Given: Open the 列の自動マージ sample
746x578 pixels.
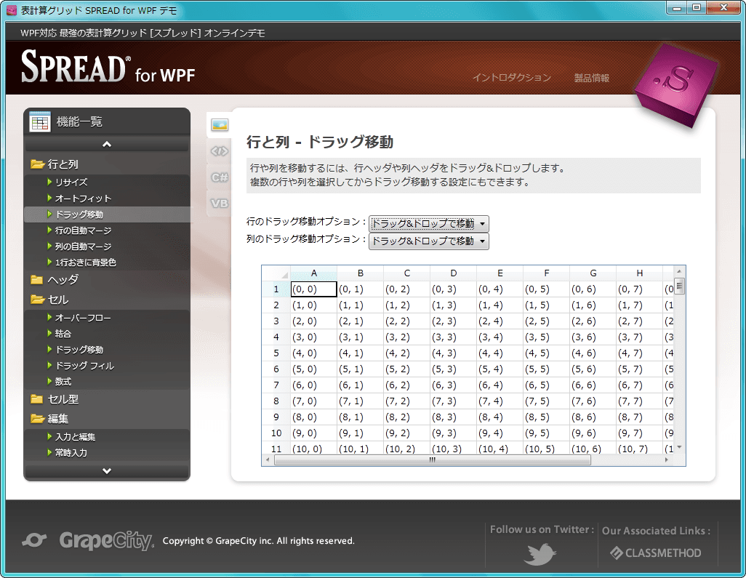Looking at the screenshot, I should coord(83,246).
